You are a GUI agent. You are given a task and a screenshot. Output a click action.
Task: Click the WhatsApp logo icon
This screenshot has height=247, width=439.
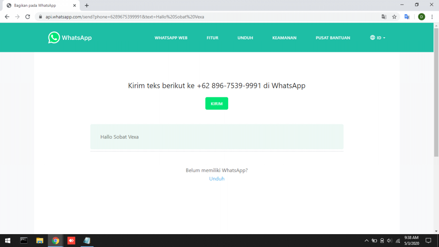click(54, 38)
